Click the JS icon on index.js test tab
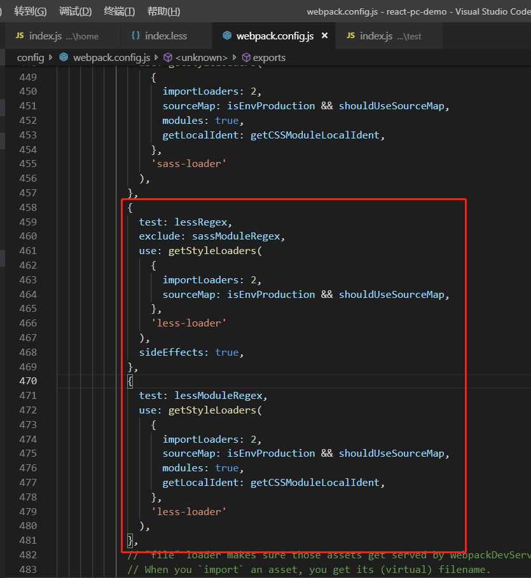 click(x=351, y=36)
